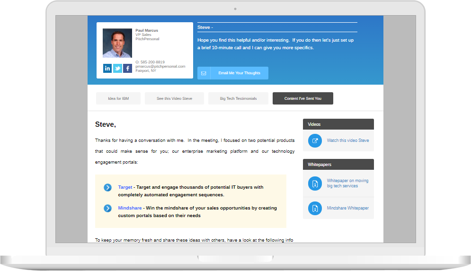
Task: Click the chevron bullet beside Mindshare
Action: (107, 208)
